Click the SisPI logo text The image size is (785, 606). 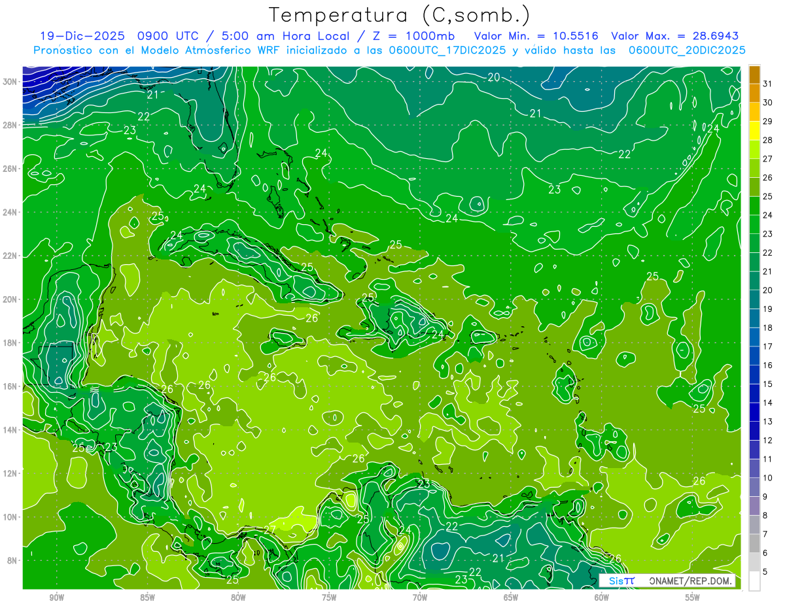click(x=621, y=581)
